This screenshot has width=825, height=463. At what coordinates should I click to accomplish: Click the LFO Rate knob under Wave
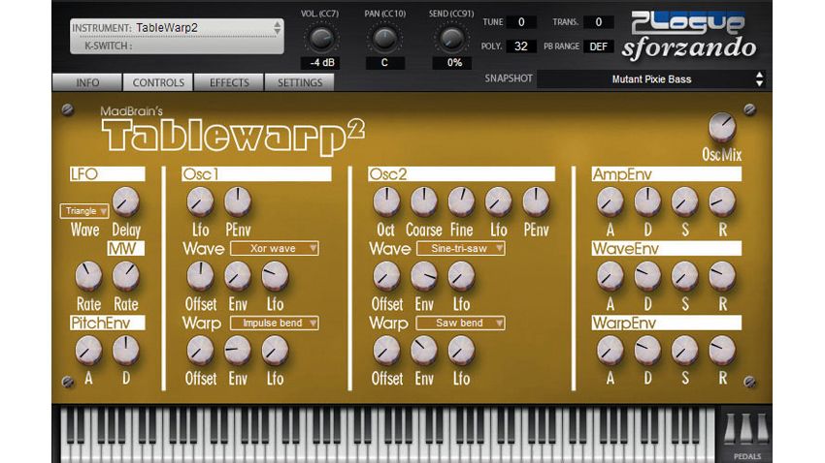click(88, 276)
